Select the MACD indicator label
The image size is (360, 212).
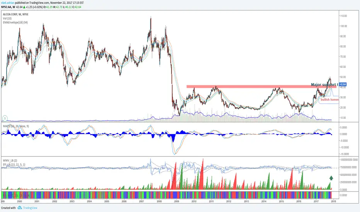click(x=16, y=126)
